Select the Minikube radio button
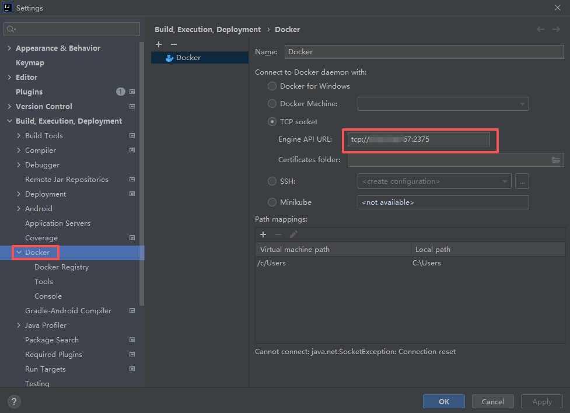Viewport: 570px width, 413px height. [x=272, y=202]
